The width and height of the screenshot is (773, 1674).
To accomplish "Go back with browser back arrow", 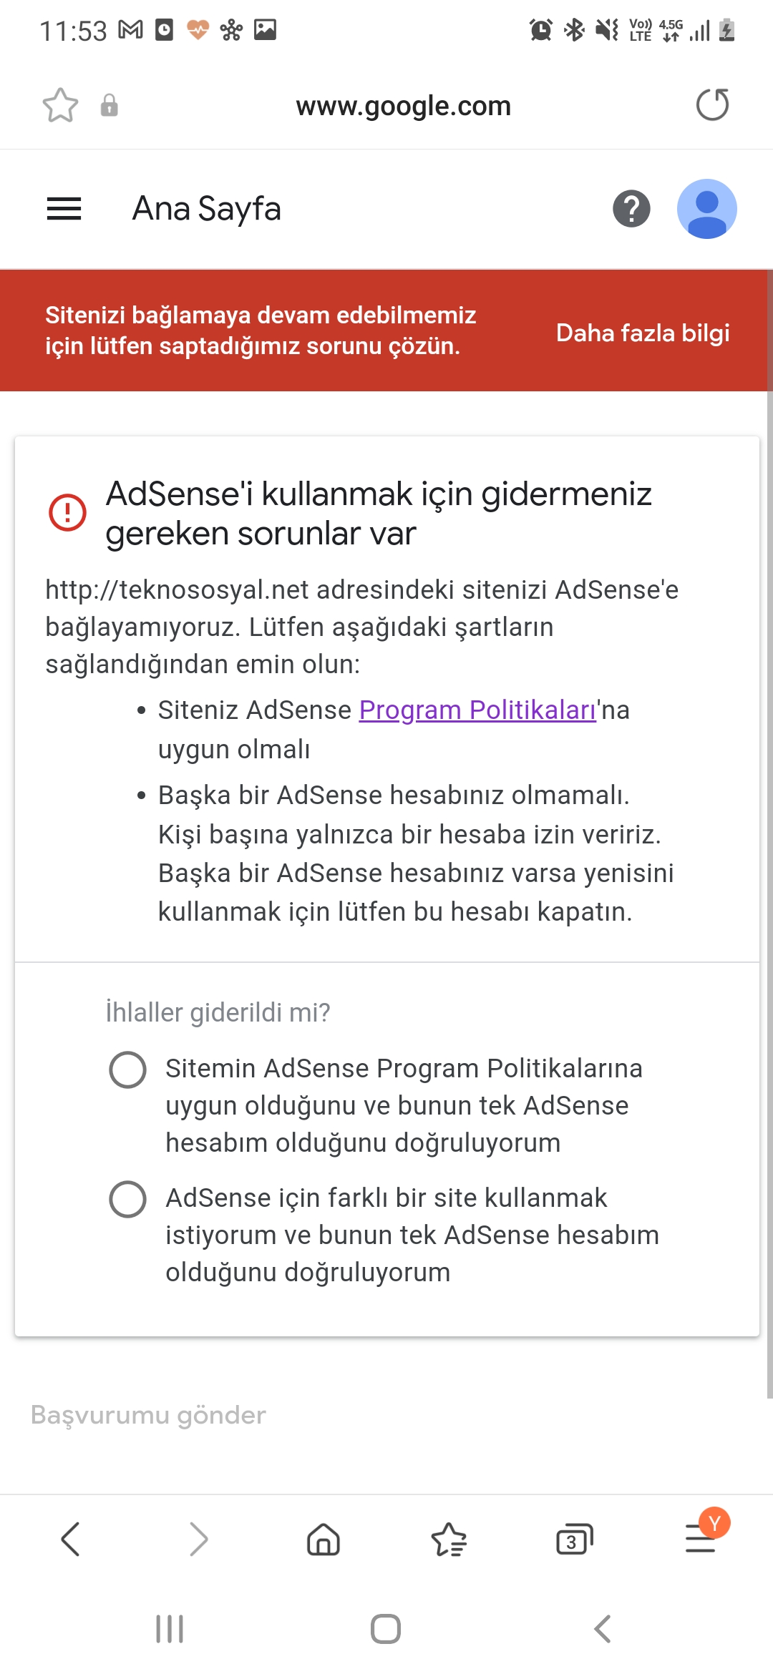I will coord(70,1539).
